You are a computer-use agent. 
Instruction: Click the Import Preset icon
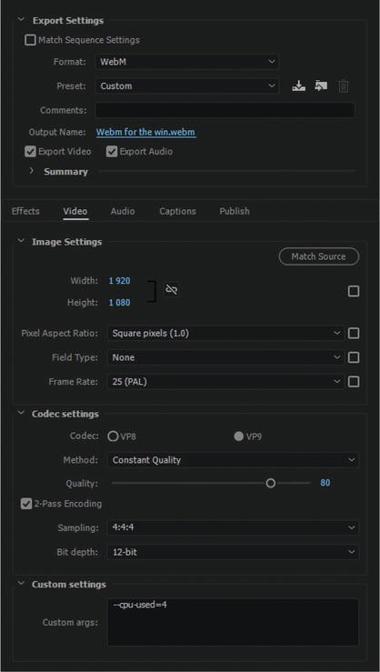[321, 86]
